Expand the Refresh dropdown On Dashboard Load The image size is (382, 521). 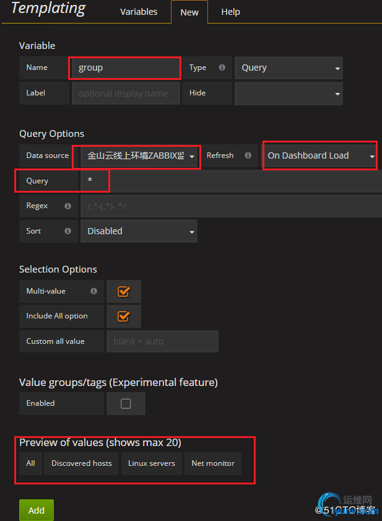tap(319, 155)
